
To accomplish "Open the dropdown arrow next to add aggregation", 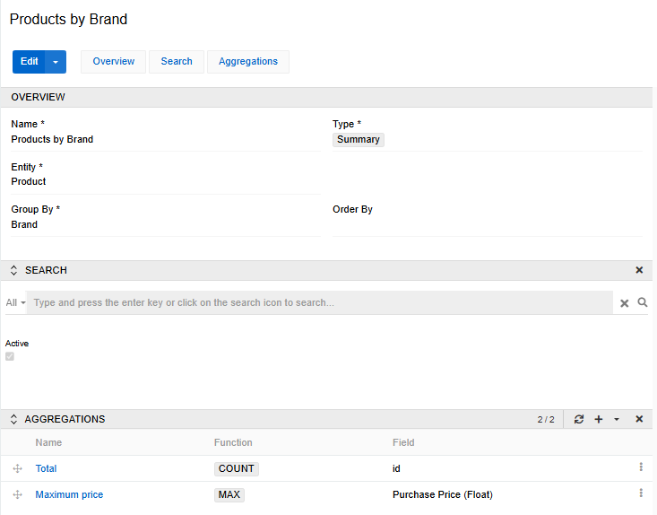I will [617, 419].
